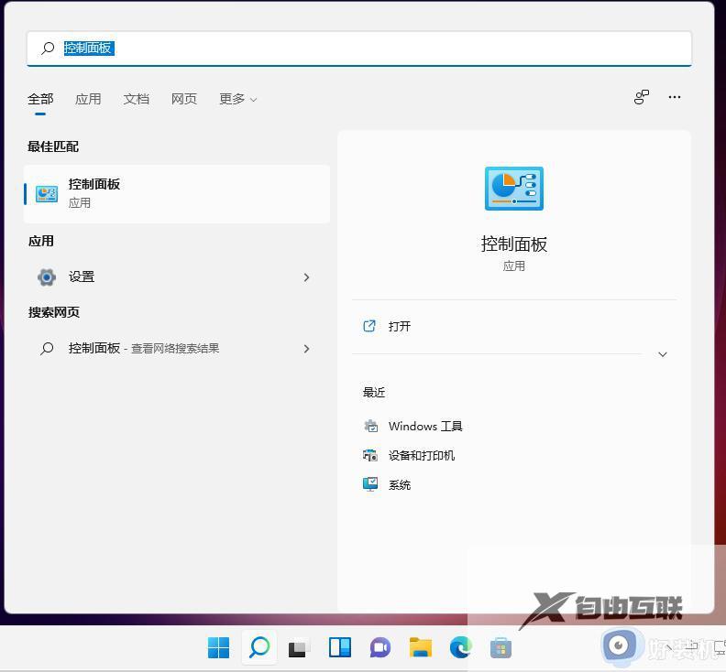Click the 控制面板 title in preview pane
The width and height of the screenshot is (726, 672).
[514, 244]
